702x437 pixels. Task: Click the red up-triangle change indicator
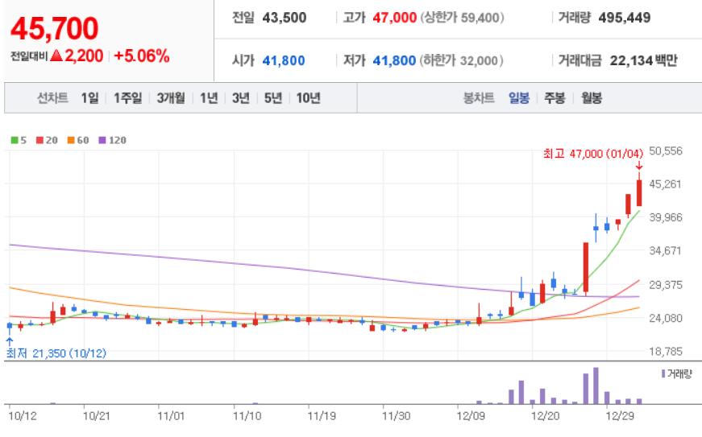click(56, 56)
